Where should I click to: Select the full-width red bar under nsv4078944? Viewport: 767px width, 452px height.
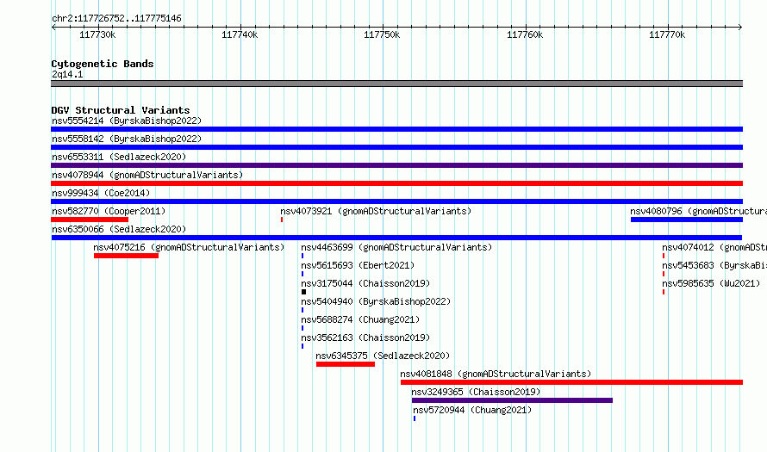(x=396, y=183)
